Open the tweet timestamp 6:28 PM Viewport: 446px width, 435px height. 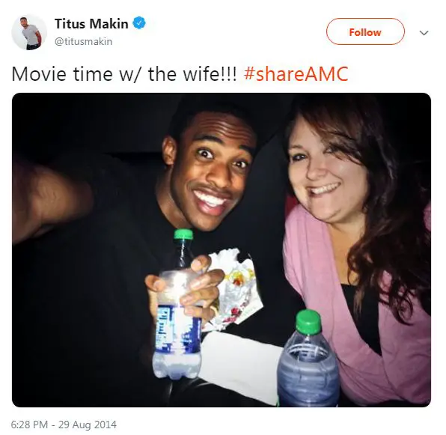point(29,425)
